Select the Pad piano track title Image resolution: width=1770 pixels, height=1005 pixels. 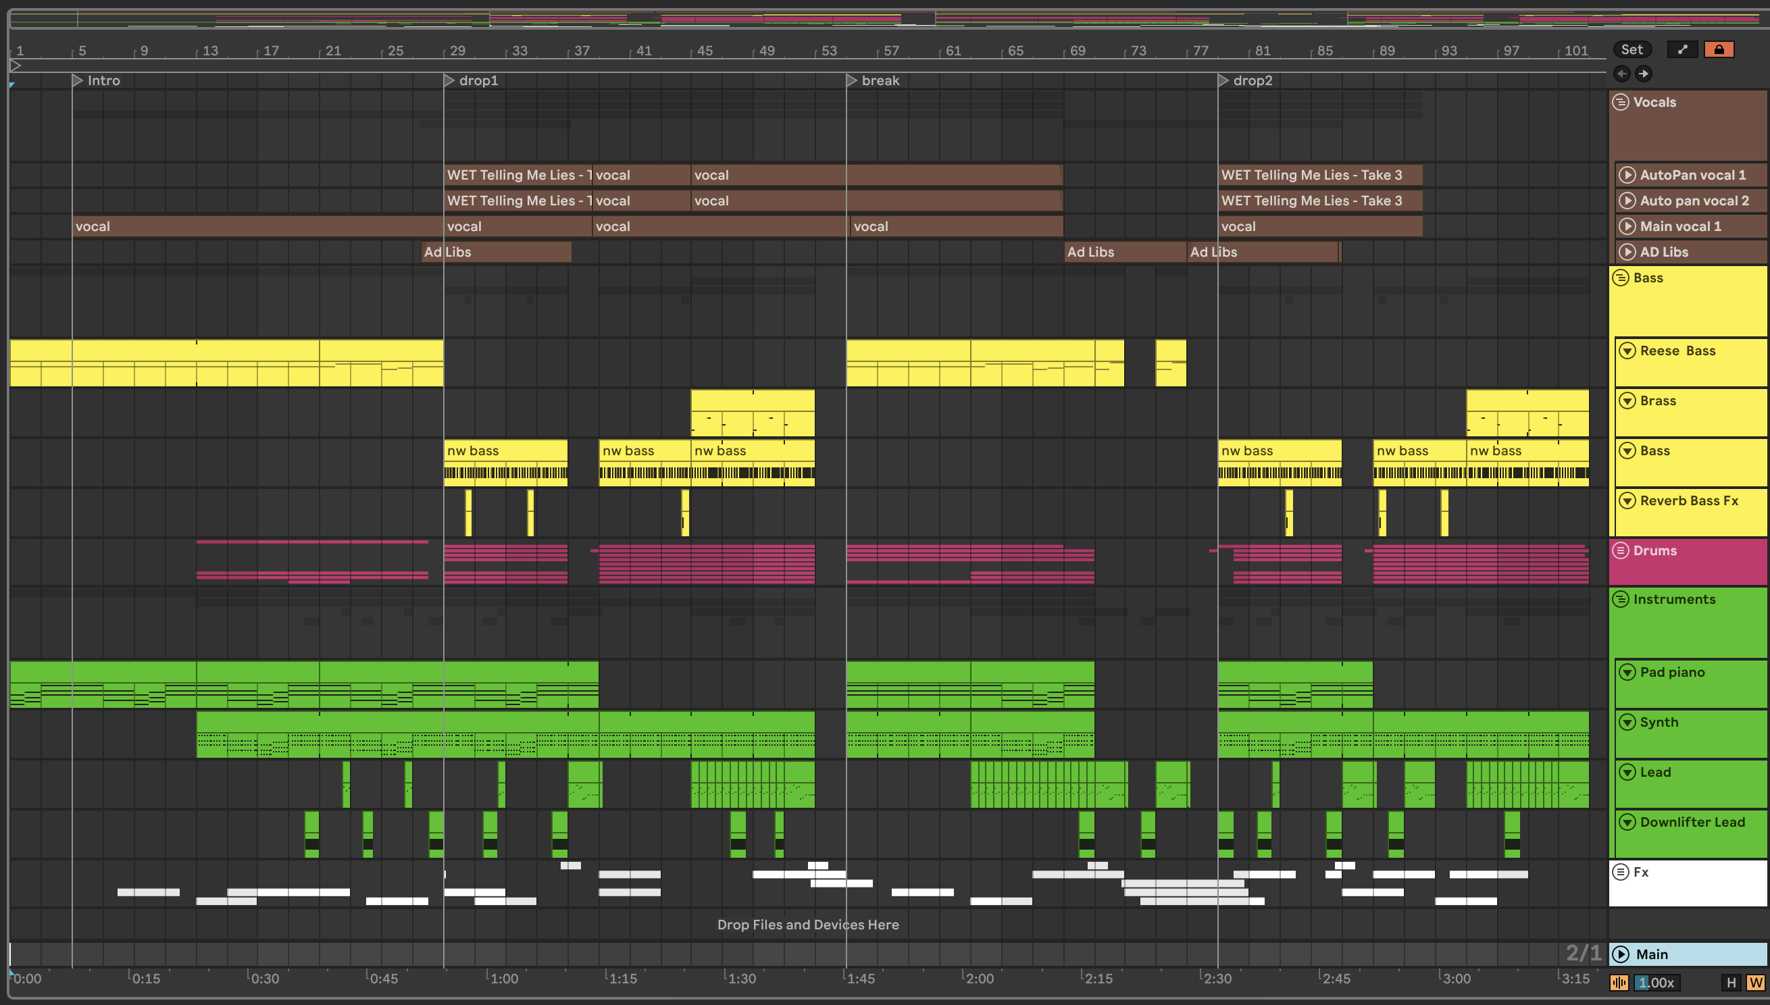click(x=1672, y=672)
